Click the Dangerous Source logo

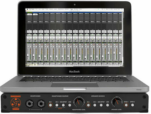click(x=16, y=103)
